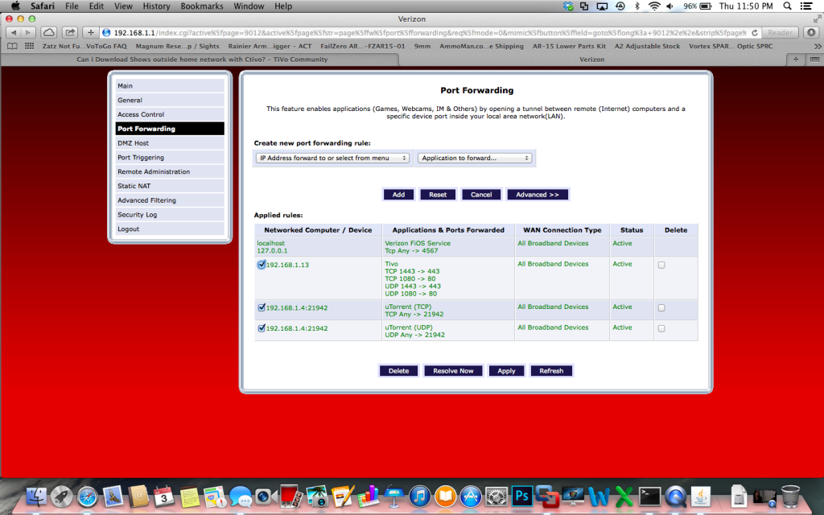Screen dimensions: 824x515
Task: Click the Reset button
Action: [438, 195]
